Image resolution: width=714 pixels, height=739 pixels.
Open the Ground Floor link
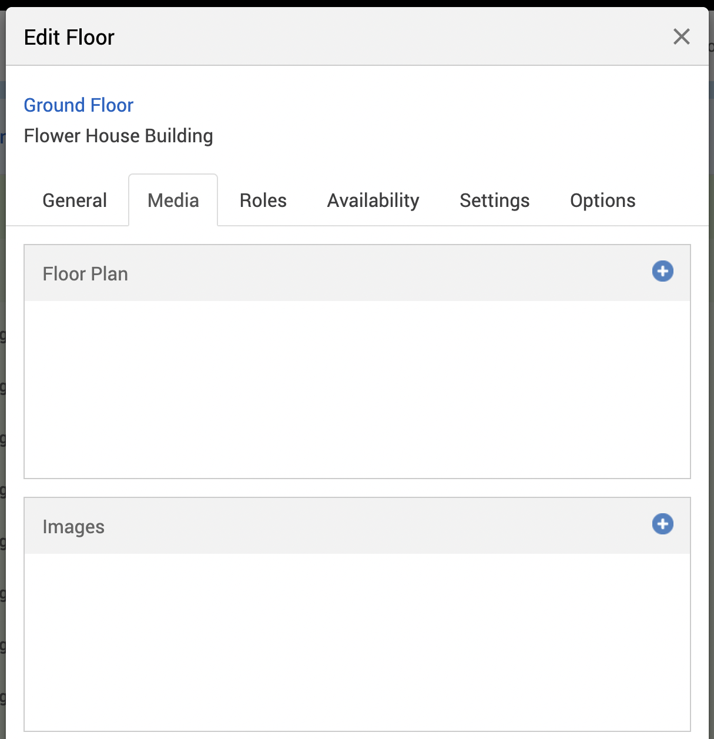(79, 105)
